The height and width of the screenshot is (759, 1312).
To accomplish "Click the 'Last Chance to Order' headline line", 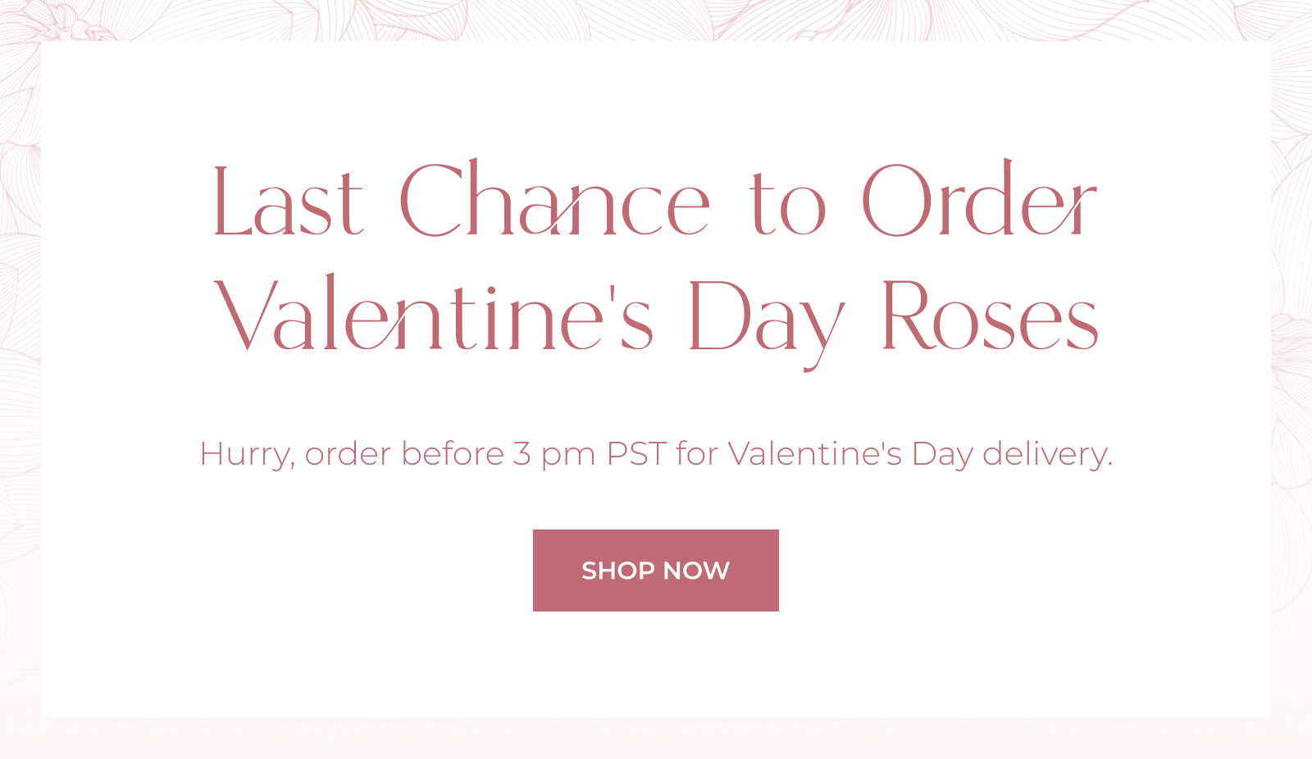I will tap(654, 198).
